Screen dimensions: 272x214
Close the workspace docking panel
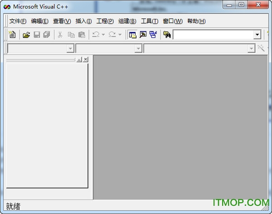coord(86,59)
